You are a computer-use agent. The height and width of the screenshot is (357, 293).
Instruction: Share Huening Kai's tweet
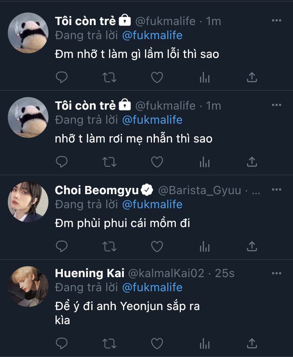pos(252,344)
